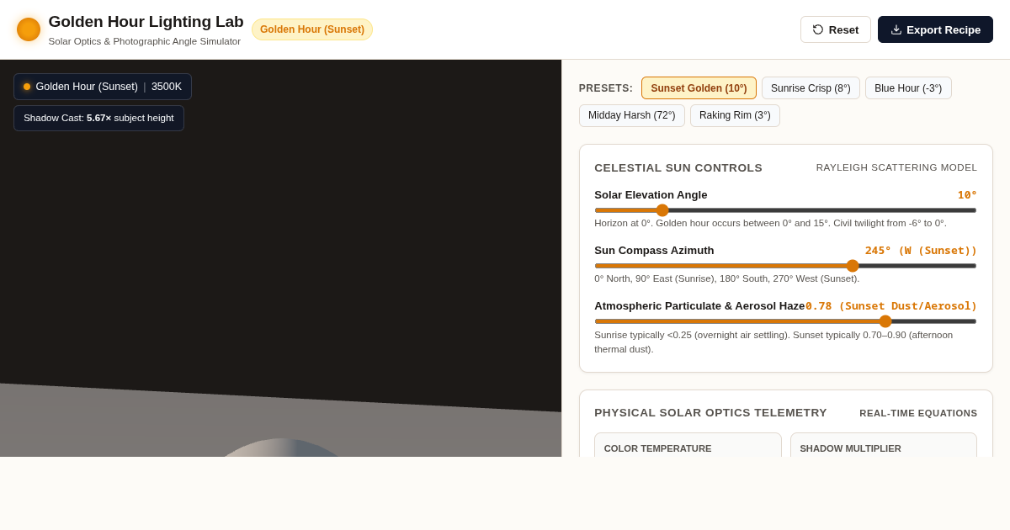Click the 10° elevation value readout
This screenshot has width=1010, height=530.
[967, 195]
